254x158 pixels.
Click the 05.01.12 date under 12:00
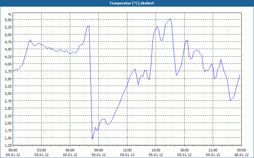click(127, 155)
